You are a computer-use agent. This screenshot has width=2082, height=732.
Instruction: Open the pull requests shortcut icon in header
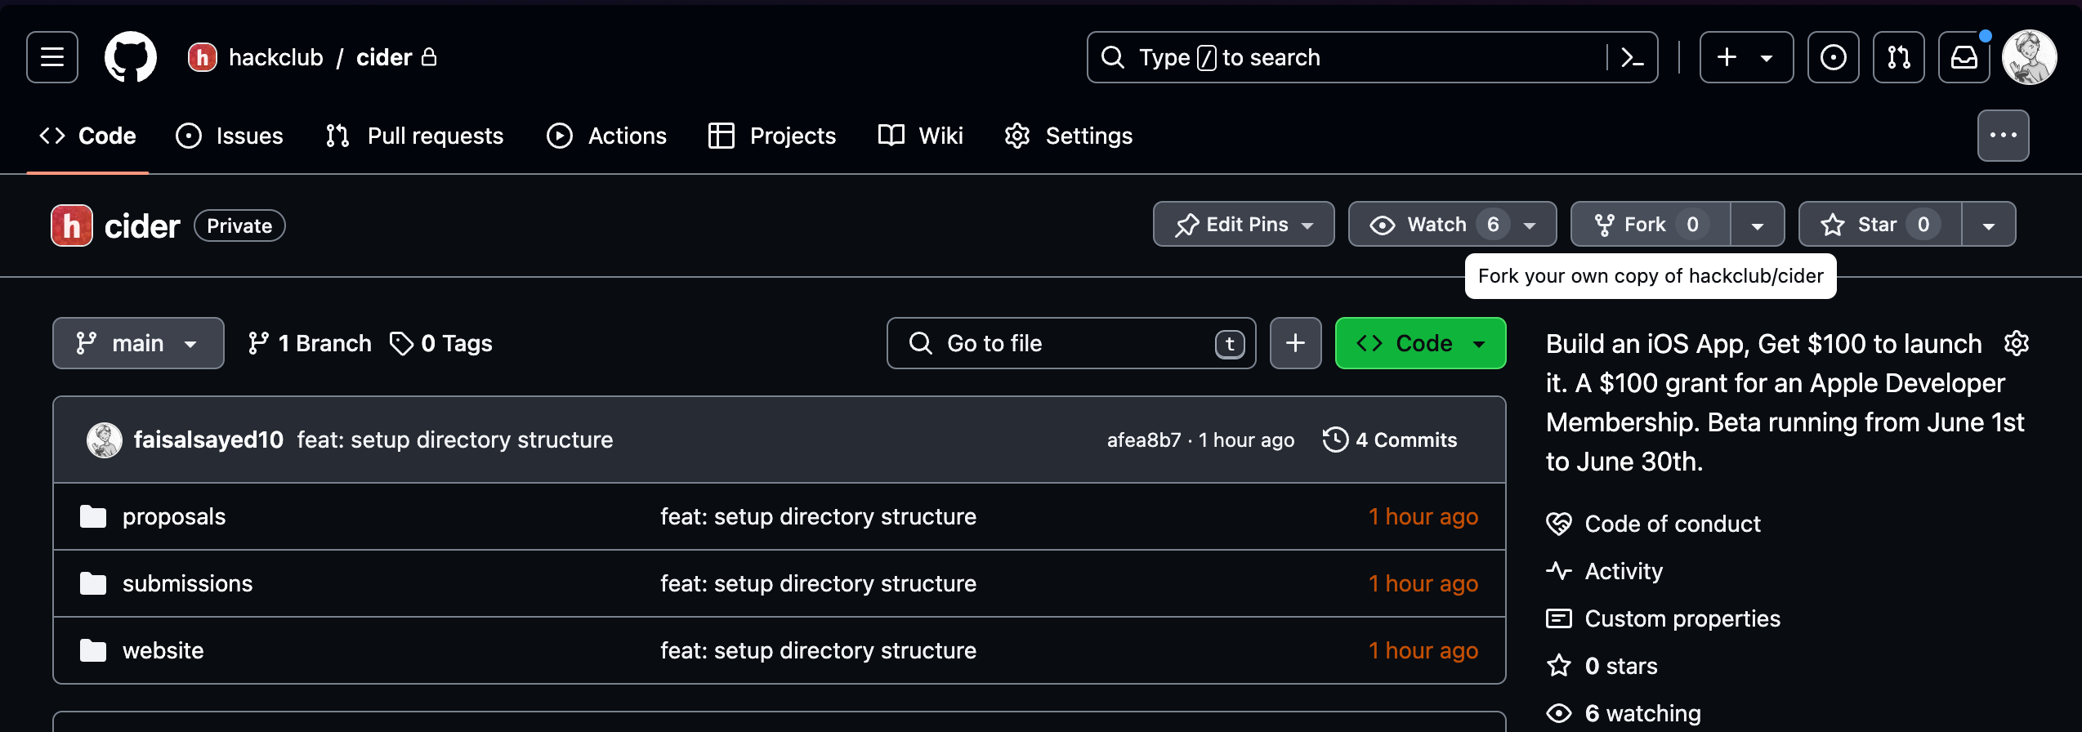pos(1898,57)
